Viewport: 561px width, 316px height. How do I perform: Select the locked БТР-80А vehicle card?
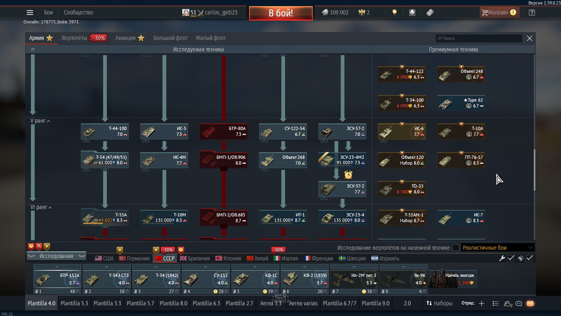pyautogui.click(x=224, y=132)
